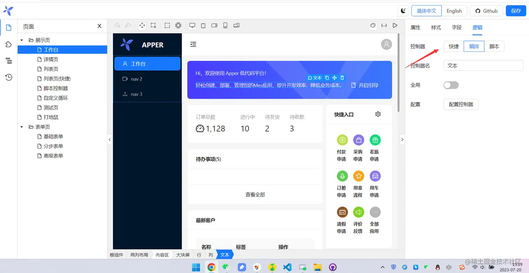Image resolution: width=529 pixels, height=273 pixels.
Task: Select the 工作台 page in tree
Action: (x=62, y=50)
